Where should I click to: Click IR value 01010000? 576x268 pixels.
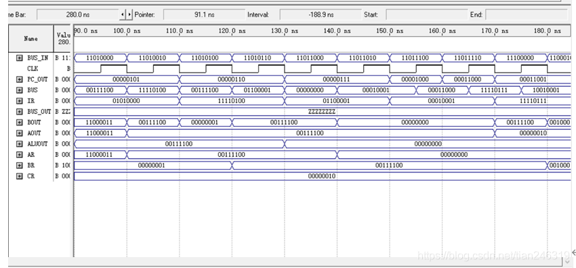tap(126, 100)
